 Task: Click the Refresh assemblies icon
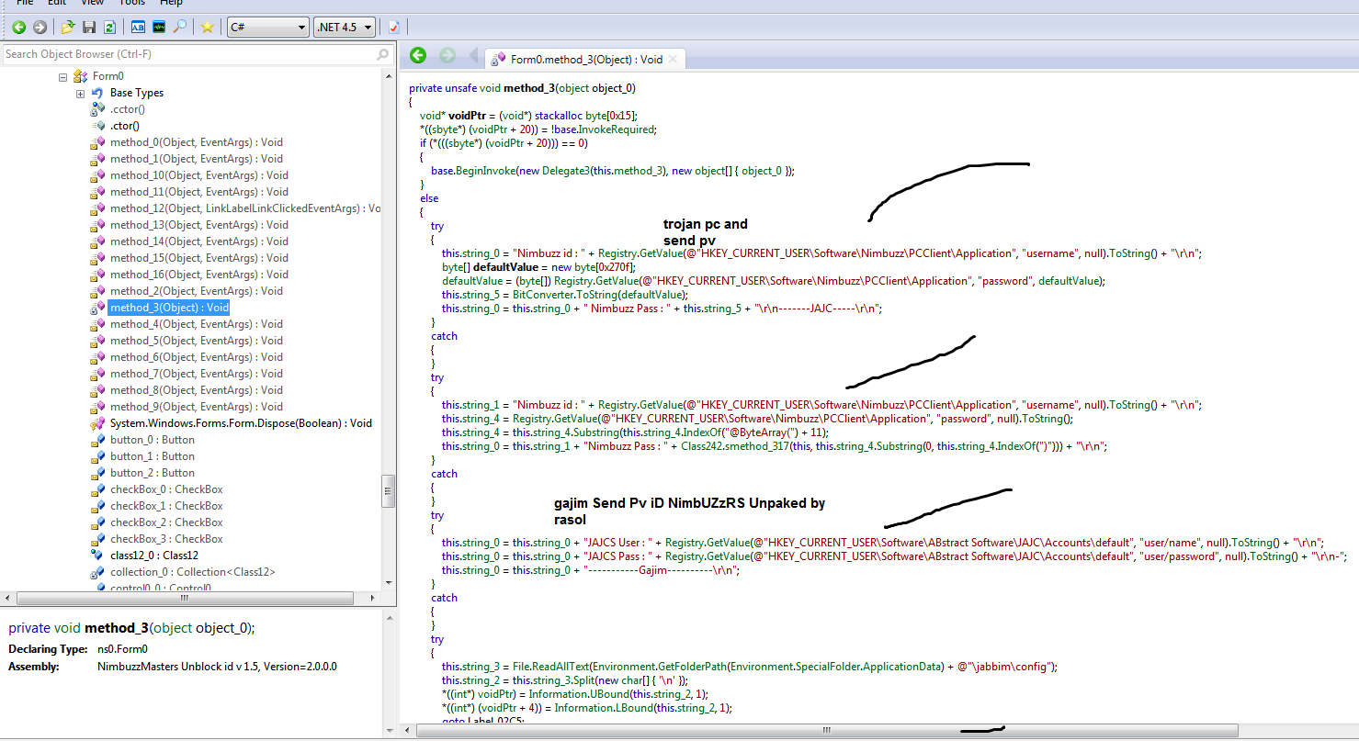tap(109, 28)
